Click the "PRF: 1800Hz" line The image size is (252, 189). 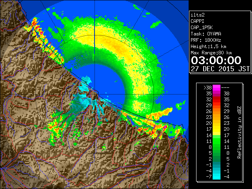tap(206, 40)
